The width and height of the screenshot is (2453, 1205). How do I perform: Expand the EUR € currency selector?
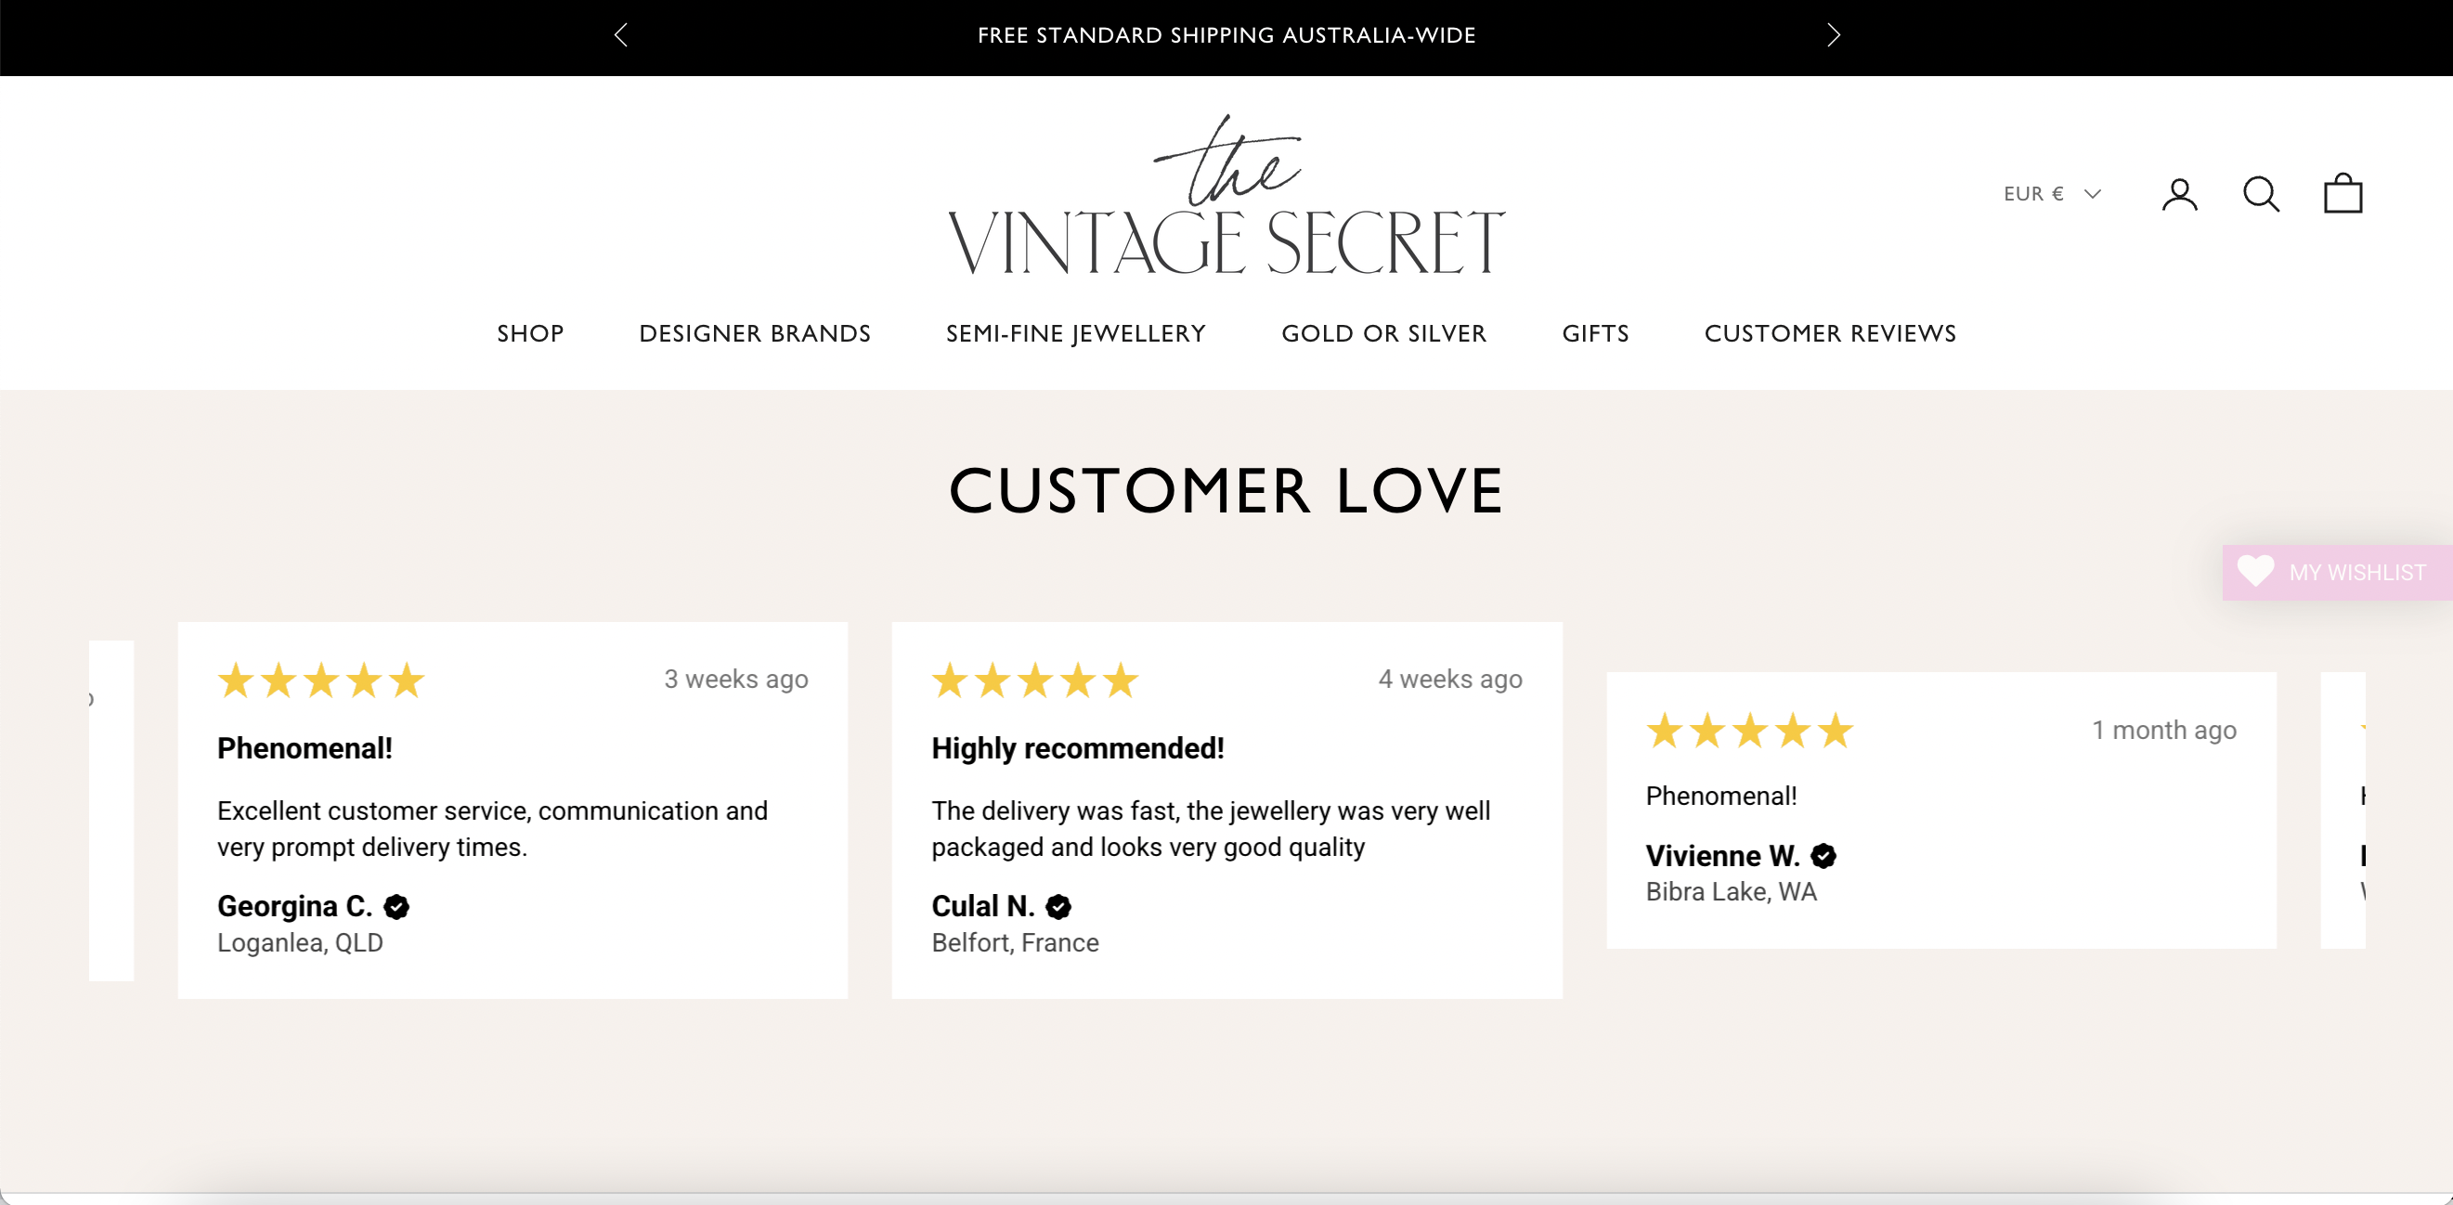click(2051, 194)
